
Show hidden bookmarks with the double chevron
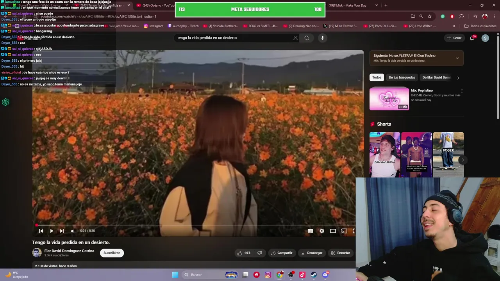tap(454, 26)
